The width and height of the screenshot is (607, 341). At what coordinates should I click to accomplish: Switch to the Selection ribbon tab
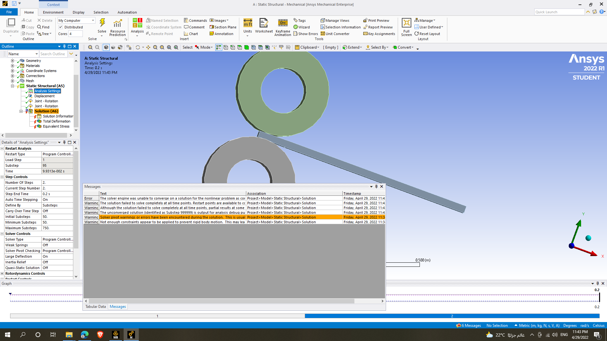point(101,12)
